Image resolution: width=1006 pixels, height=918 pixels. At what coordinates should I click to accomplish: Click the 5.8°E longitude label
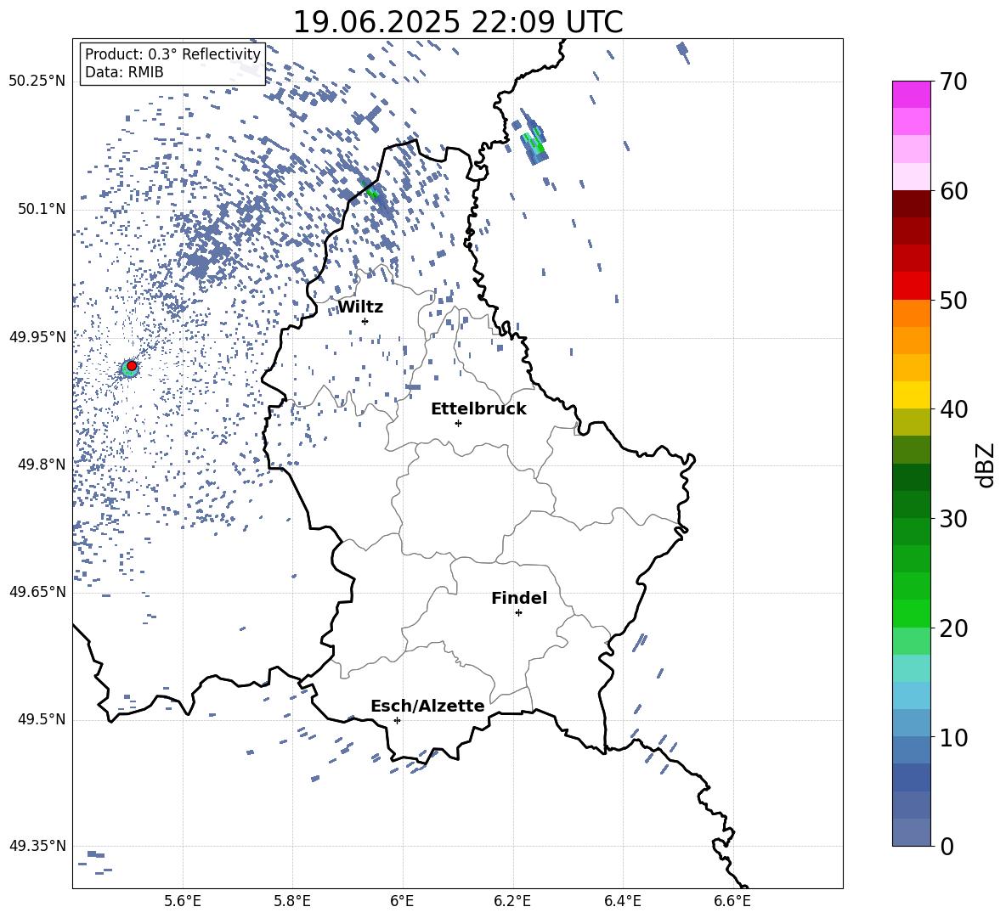292,901
